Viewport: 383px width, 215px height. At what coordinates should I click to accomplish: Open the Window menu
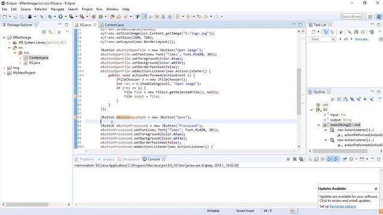point(112,10)
